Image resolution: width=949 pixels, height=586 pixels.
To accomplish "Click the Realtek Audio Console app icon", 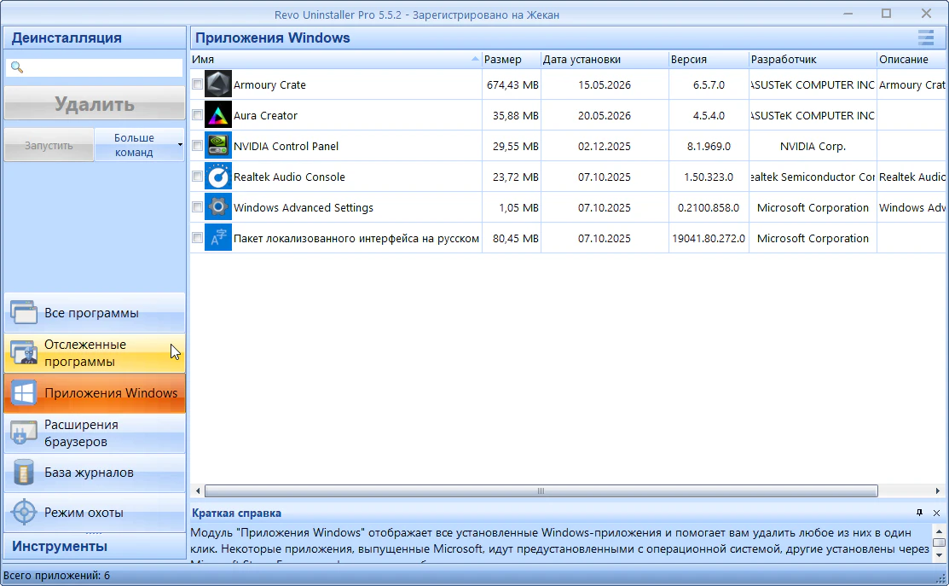I will [218, 177].
